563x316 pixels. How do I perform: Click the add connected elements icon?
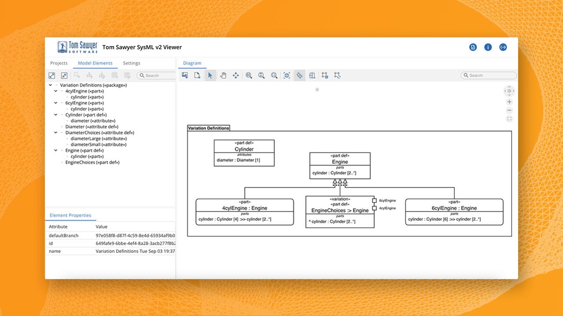[325, 75]
